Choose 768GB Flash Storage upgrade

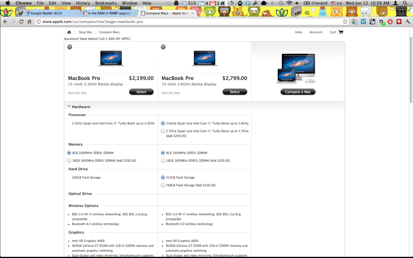[x=163, y=185]
